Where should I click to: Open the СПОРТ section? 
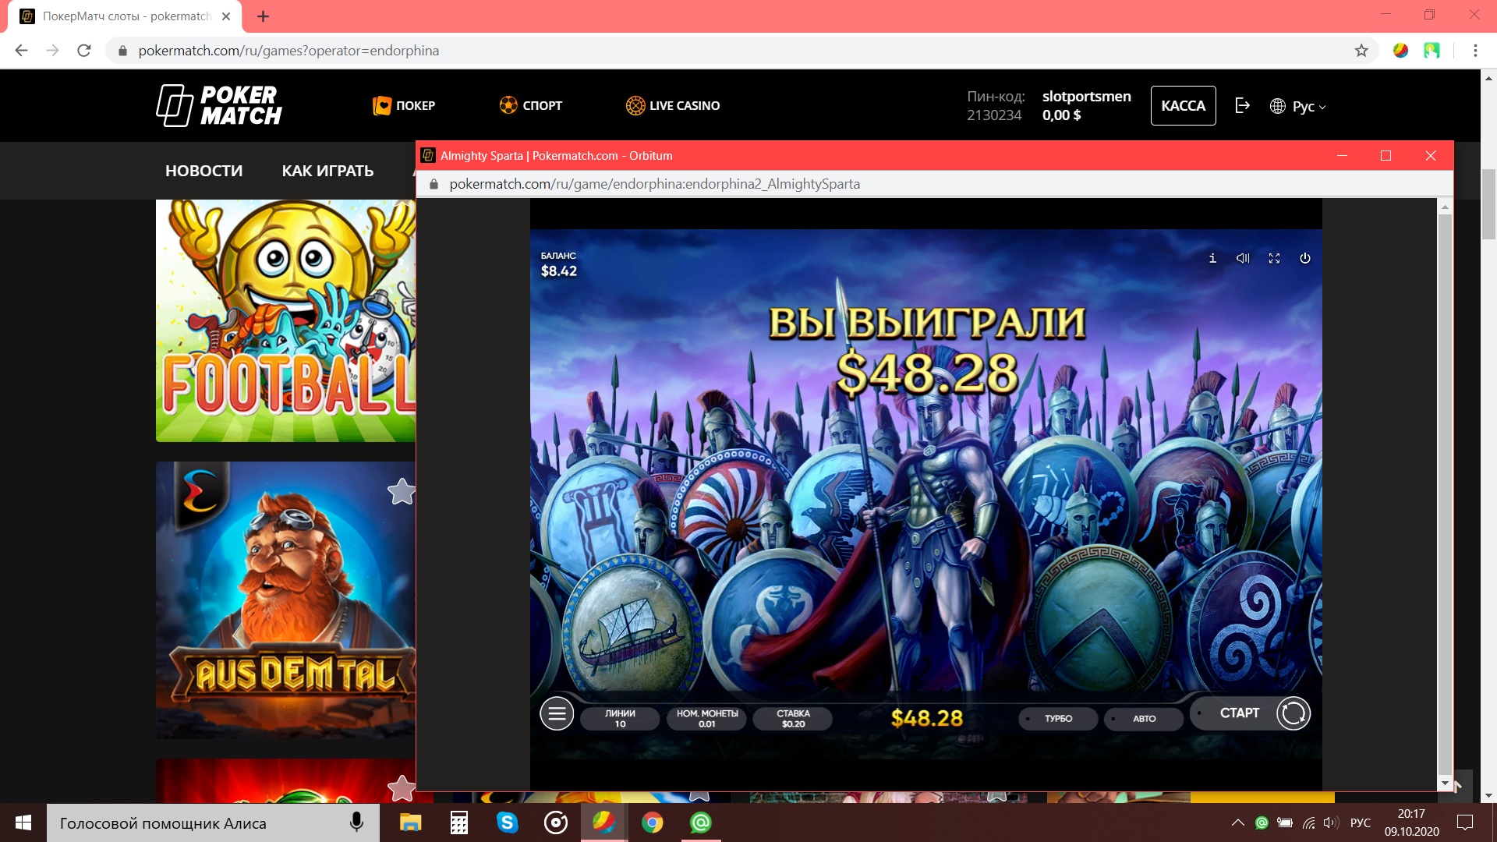(531, 105)
